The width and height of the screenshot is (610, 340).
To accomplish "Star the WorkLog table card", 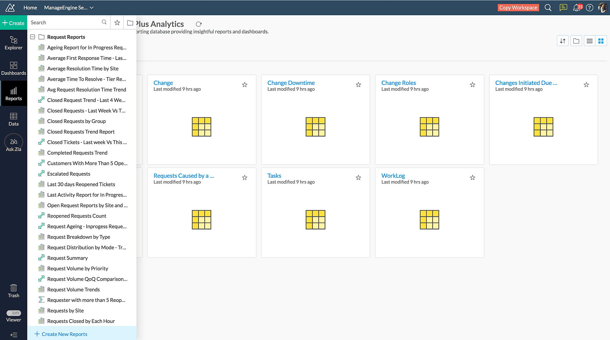I will pos(472,177).
